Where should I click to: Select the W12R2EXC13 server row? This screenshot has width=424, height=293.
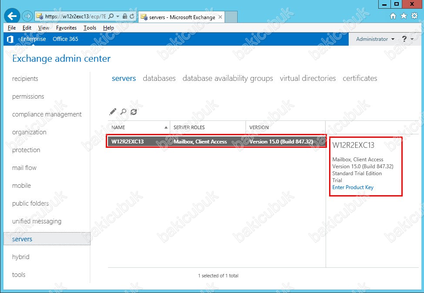[x=216, y=142]
